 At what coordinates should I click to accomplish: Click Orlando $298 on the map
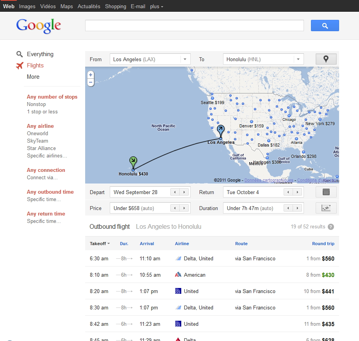tap(304, 156)
